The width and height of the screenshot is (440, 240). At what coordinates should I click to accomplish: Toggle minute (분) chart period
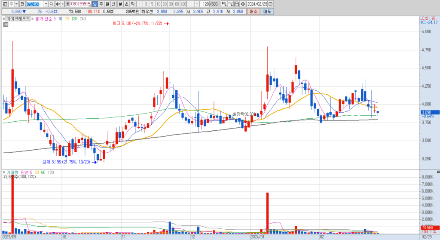(120, 4)
